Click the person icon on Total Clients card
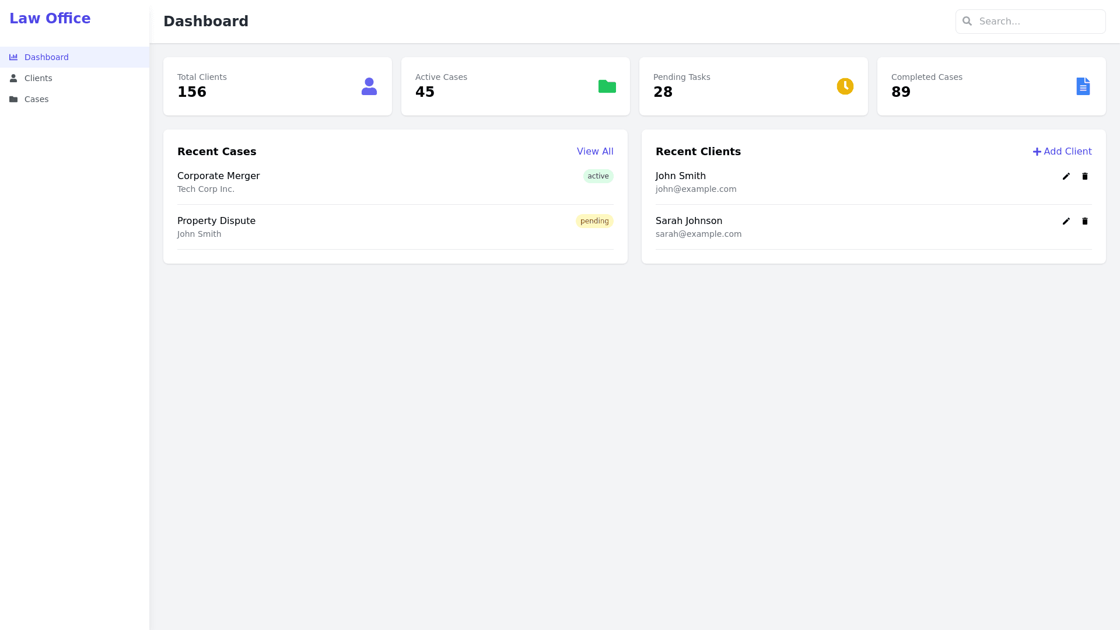Viewport: 1120px width, 630px height. point(369,86)
